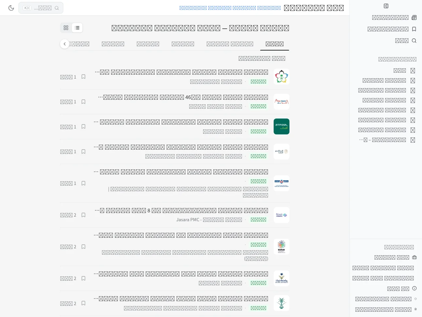Click the SDAIA company logo
Screen dimensions: 422x317
click(282, 247)
